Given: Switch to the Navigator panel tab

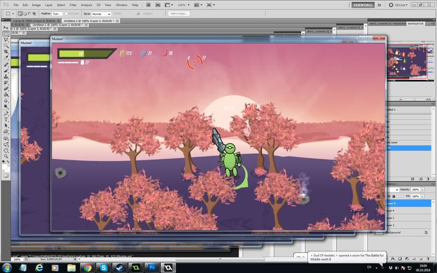Looking at the screenshot, I should point(415,24).
